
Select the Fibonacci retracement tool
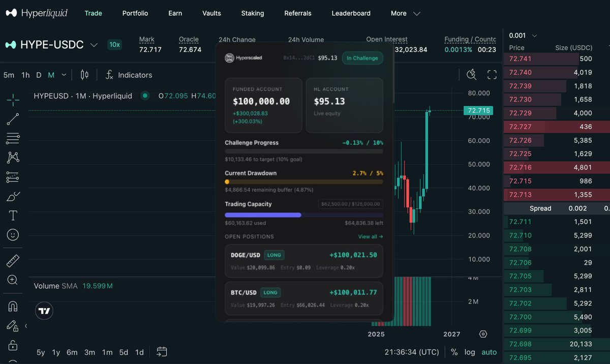click(x=13, y=138)
